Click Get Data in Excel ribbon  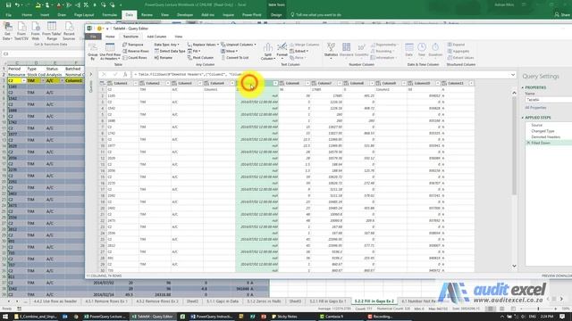click(7, 31)
